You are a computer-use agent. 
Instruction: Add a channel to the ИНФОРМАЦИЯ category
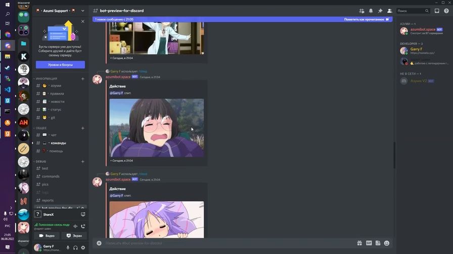pyautogui.click(x=82, y=79)
